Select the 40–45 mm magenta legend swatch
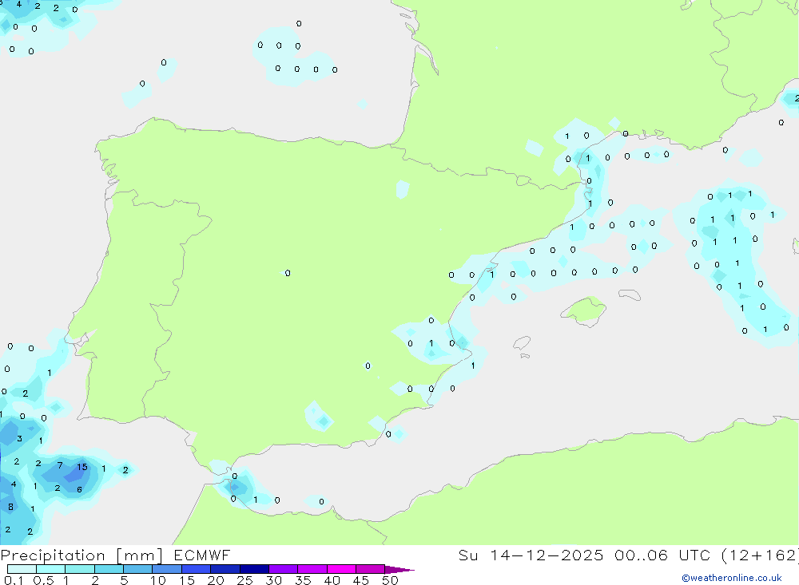 [341, 569]
